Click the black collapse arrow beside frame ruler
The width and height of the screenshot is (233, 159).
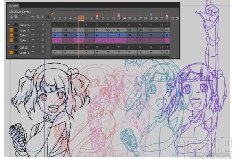(x=48, y=17)
